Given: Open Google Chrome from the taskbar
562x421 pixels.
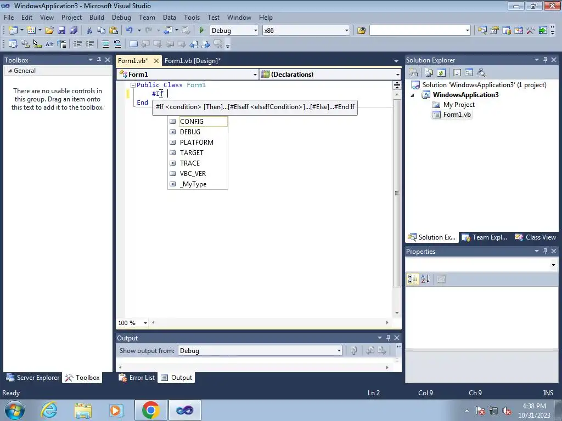Looking at the screenshot, I should 150,410.
